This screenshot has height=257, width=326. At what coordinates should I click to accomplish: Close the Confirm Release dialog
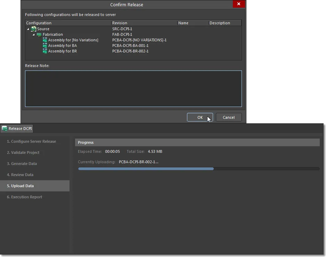[x=239, y=4]
